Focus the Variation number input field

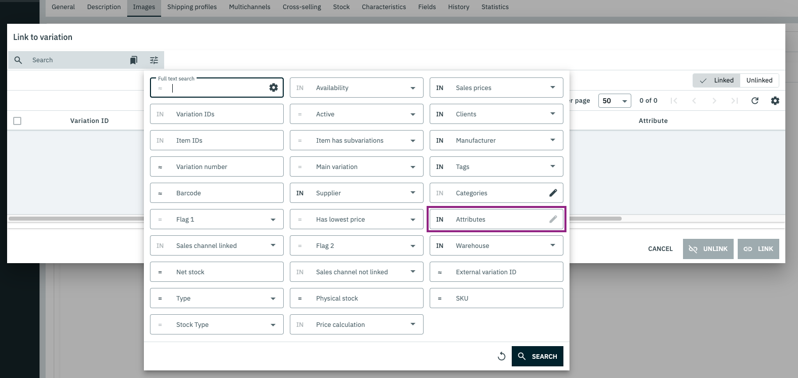tap(223, 166)
